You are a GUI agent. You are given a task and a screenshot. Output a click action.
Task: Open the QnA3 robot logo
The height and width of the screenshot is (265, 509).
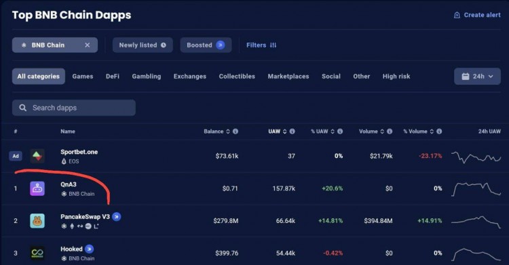coord(37,188)
